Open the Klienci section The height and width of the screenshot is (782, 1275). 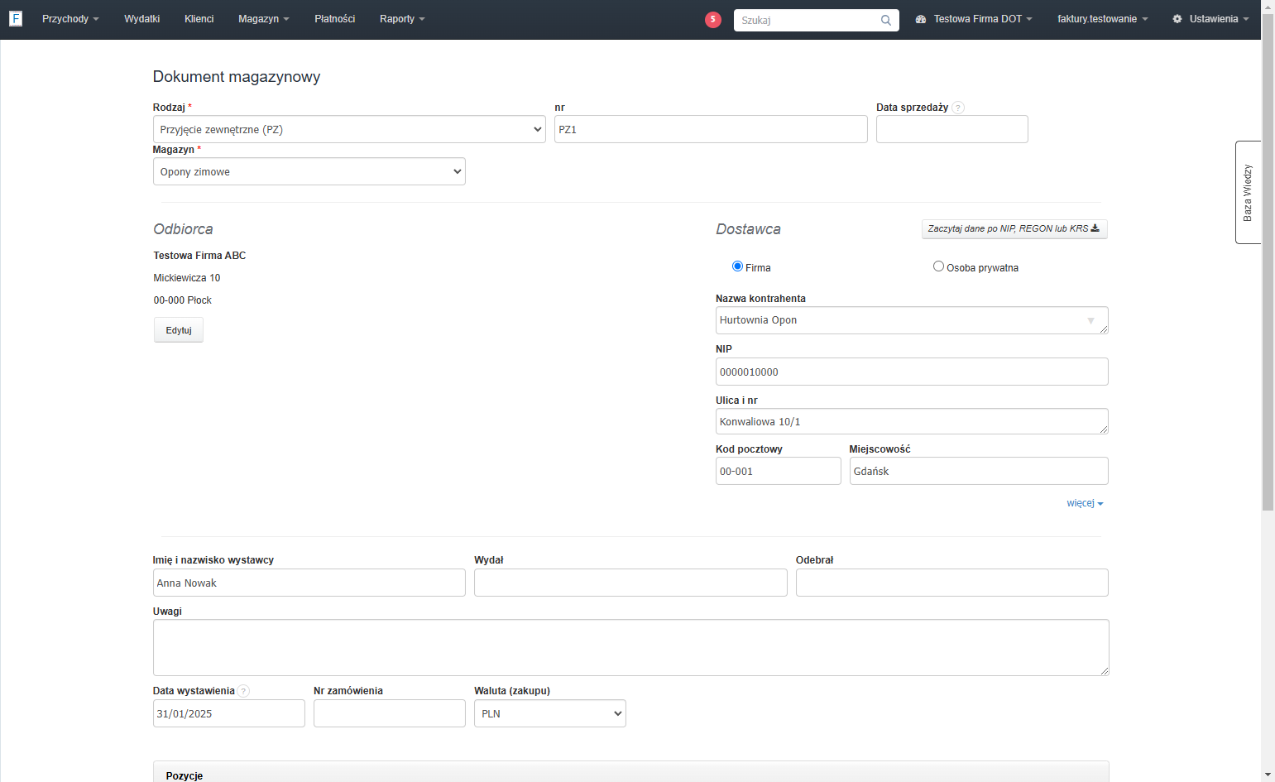pos(199,19)
